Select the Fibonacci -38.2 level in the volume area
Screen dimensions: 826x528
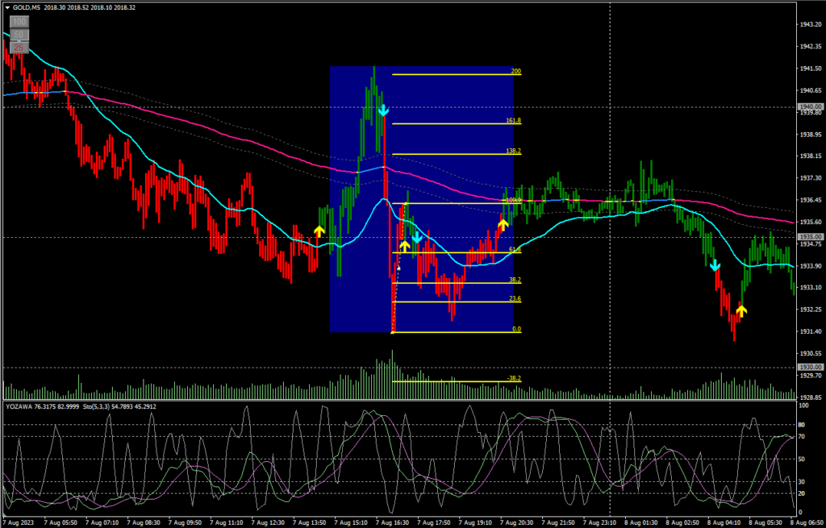tap(452, 382)
